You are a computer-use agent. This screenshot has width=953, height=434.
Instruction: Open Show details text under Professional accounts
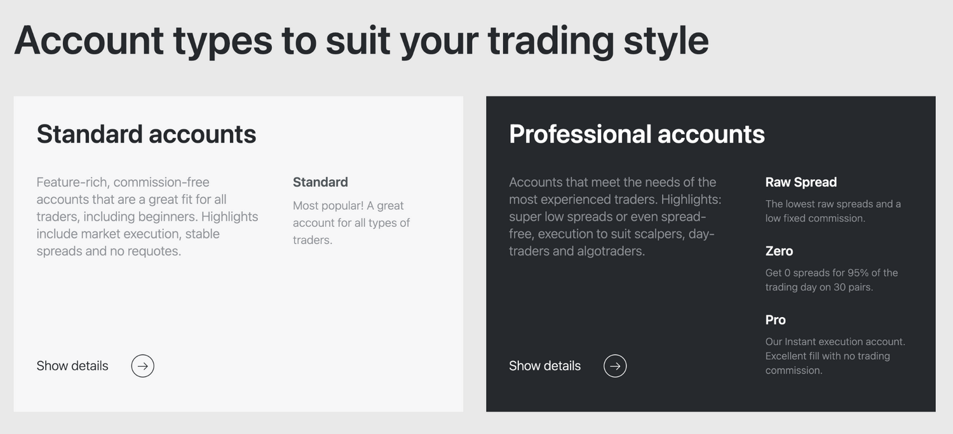pos(544,366)
